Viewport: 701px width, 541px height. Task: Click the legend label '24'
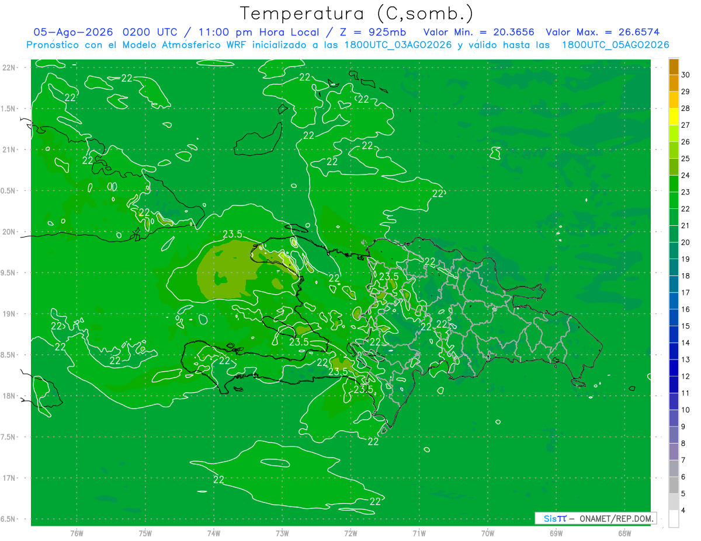(x=685, y=175)
